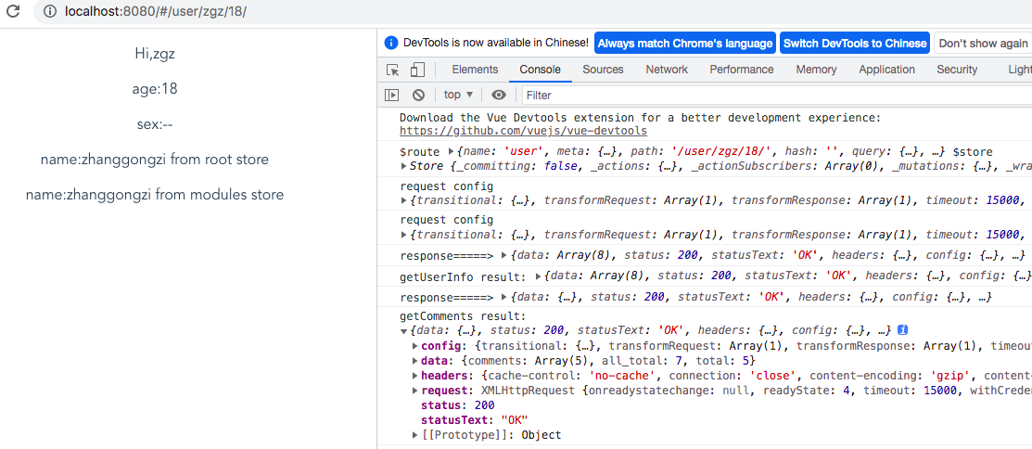Open the vue-devtools GitHub link
The height and width of the screenshot is (449, 1032).
(523, 131)
